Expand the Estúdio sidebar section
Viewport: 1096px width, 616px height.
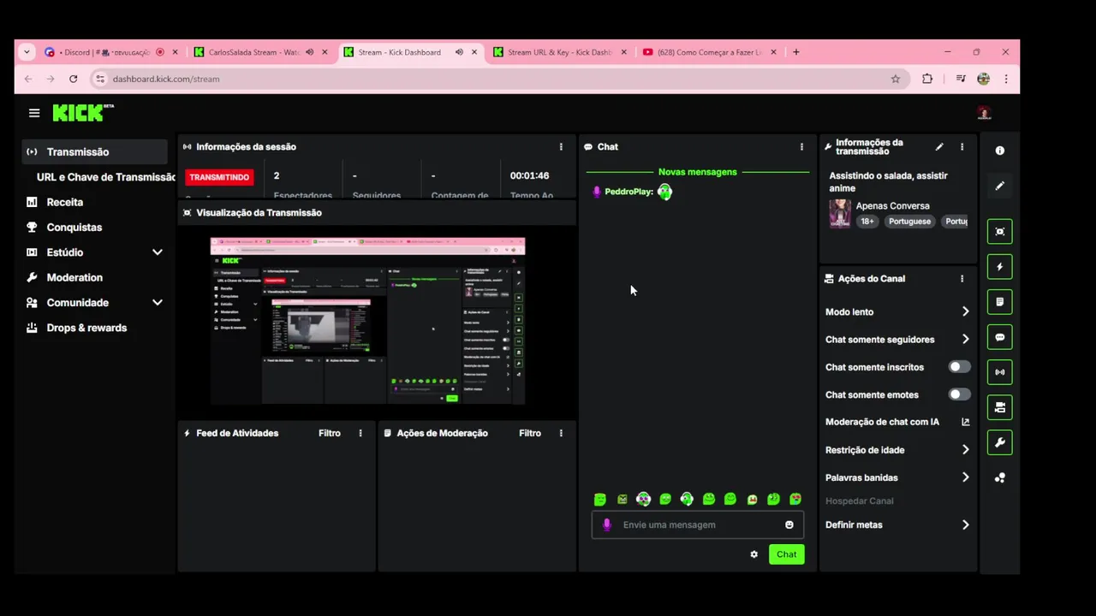[158, 252]
